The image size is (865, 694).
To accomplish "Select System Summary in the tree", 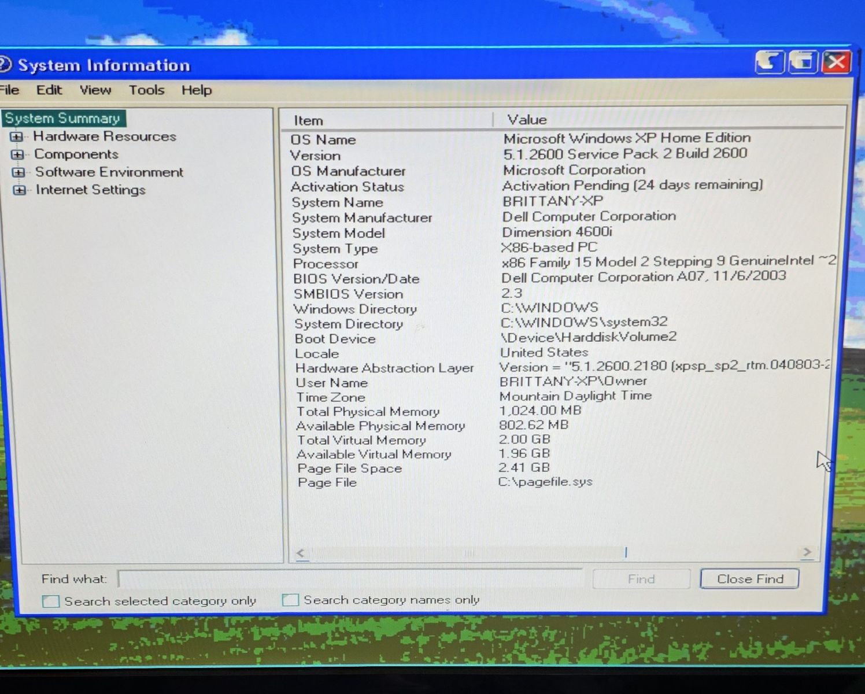I will pyautogui.click(x=62, y=119).
